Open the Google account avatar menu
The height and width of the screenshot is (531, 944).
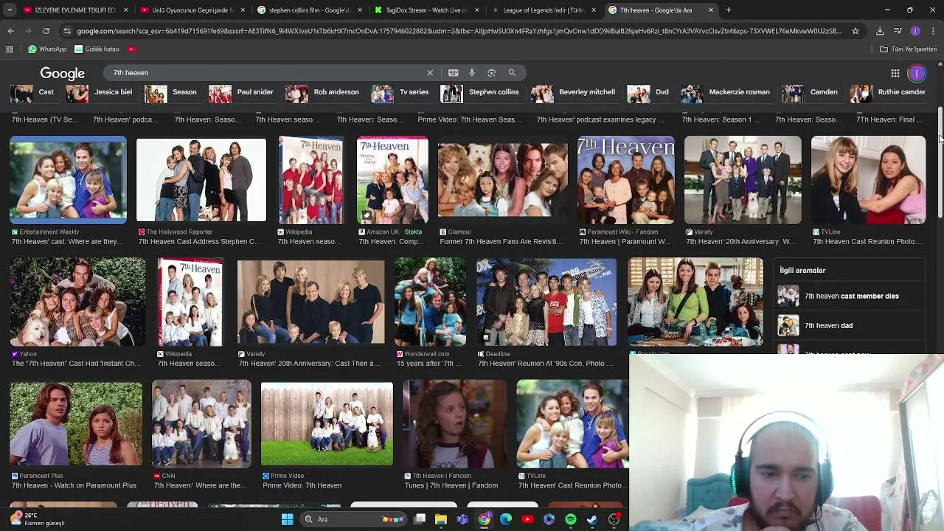(x=917, y=73)
